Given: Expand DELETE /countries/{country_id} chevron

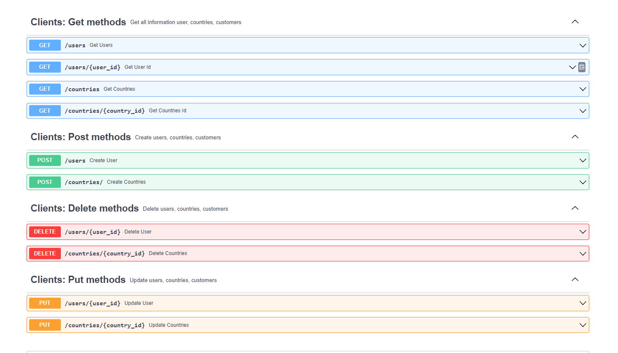Looking at the screenshot, I should (x=583, y=254).
